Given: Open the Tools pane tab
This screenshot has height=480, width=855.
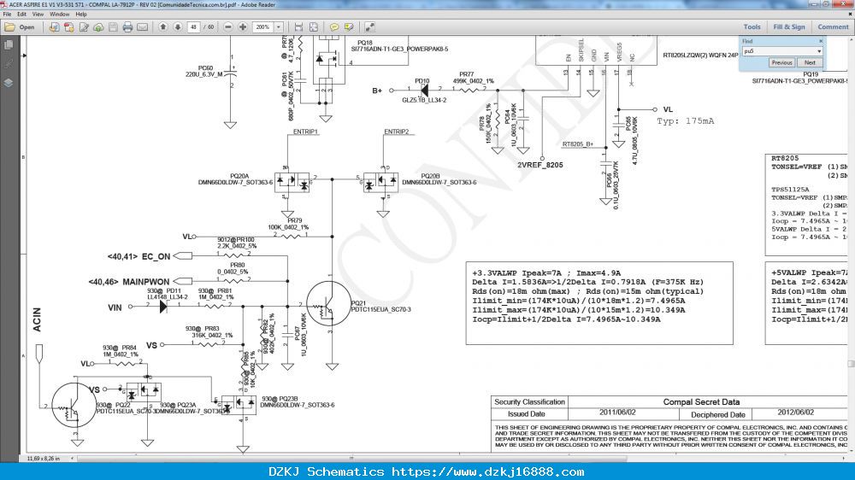Looking at the screenshot, I should click(752, 26).
